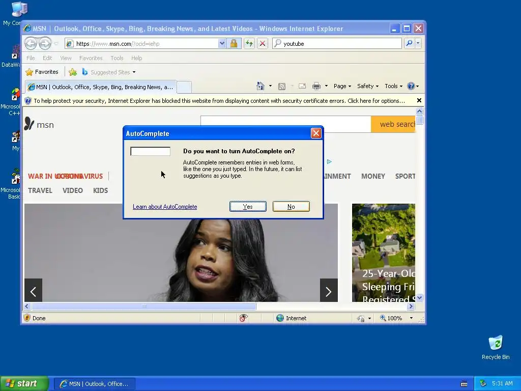
Task: Open the Help menu
Action: pos(136,58)
